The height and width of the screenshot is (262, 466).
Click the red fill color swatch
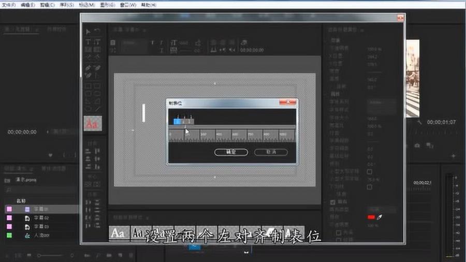(x=371, y=217)
